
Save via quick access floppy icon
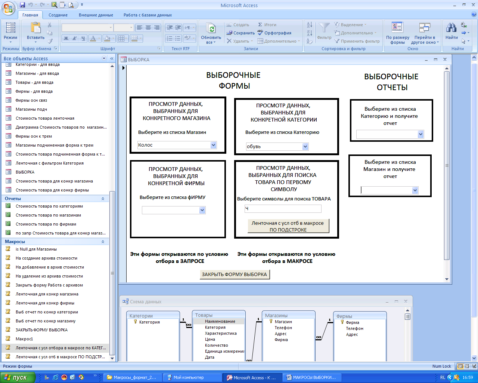[x=22, y=5]
